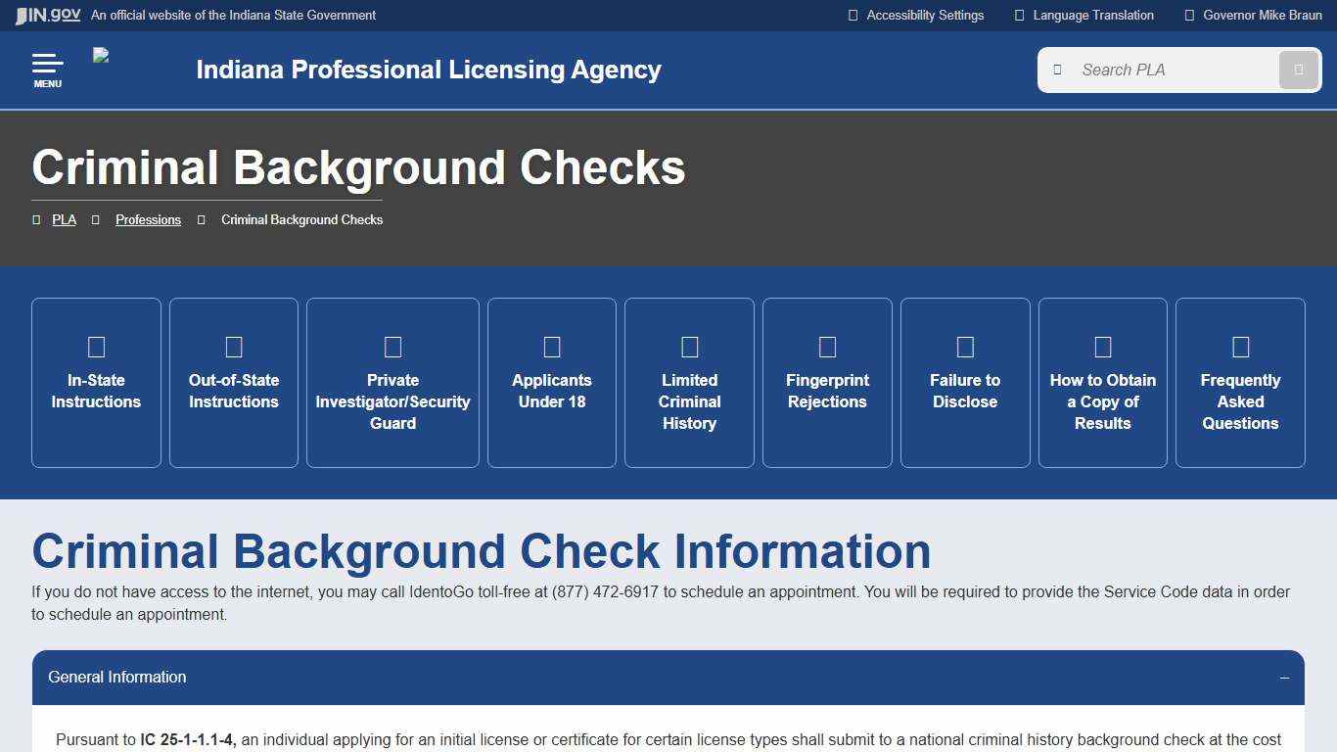This screenshot has width=1337, height=752.
Task: Open the Frequently Asked Questions card
Action: 1240,382
